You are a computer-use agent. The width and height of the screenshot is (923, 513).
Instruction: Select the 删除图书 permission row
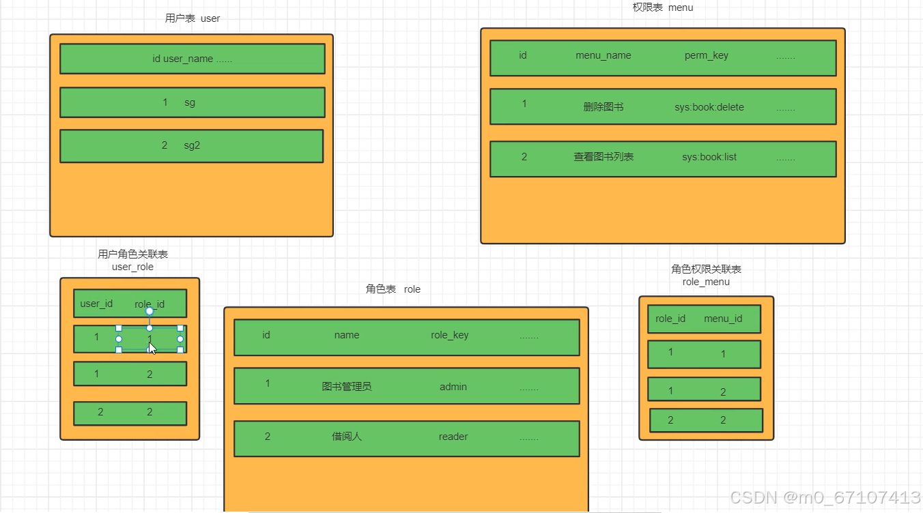click(x=663, y=106)
